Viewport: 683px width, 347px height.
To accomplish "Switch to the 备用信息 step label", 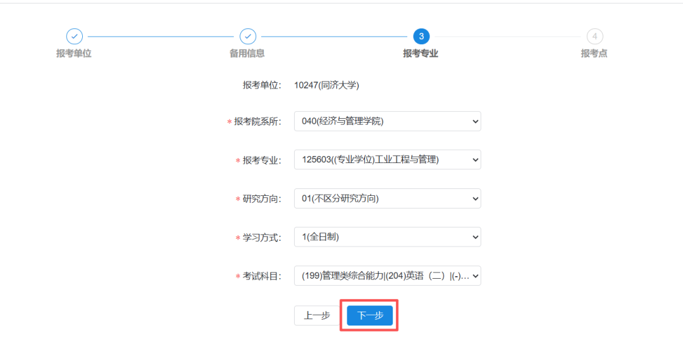I will tap(247, 54).
